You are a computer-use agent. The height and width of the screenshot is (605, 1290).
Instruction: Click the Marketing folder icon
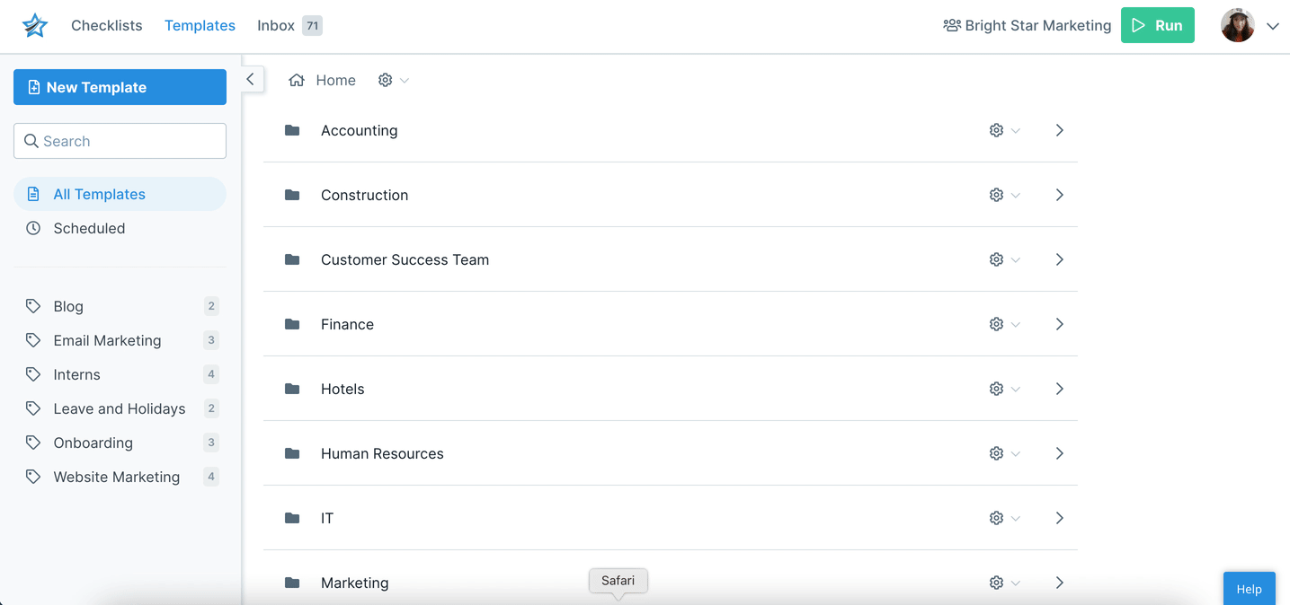tap(292, 583)
